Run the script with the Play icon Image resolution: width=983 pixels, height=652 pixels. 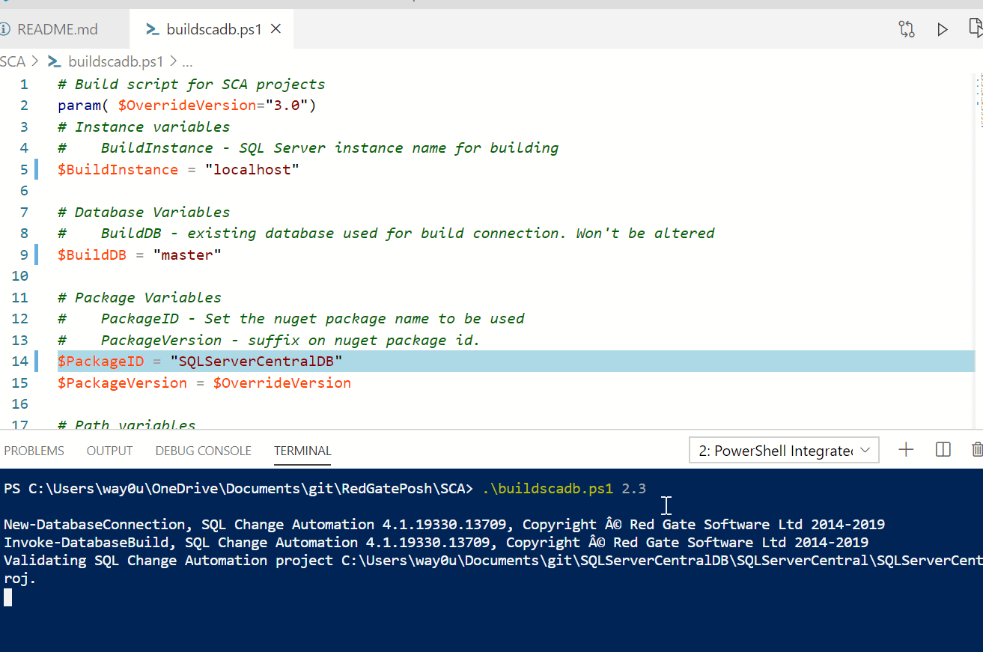click(x=943, y=28)
